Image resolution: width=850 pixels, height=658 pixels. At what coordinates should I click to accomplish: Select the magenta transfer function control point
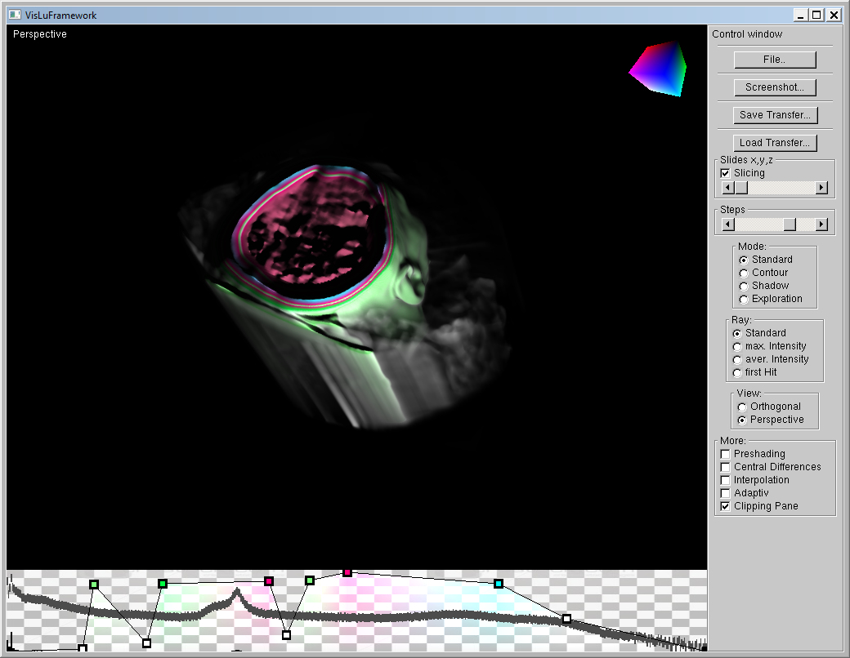coord(347,572)
